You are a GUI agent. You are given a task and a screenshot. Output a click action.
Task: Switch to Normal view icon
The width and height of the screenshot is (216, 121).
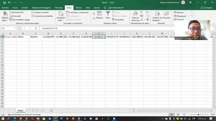(x=171, y=114)
